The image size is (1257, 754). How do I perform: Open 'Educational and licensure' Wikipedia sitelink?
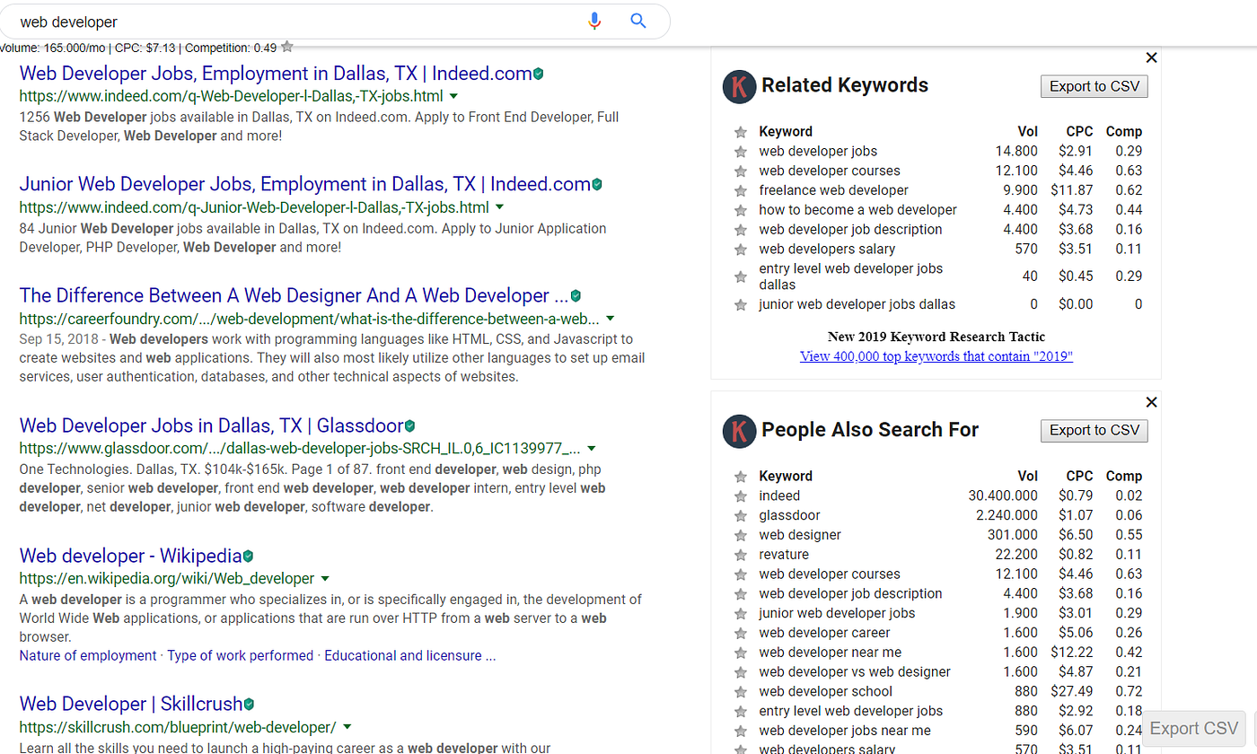pos(410,656)
